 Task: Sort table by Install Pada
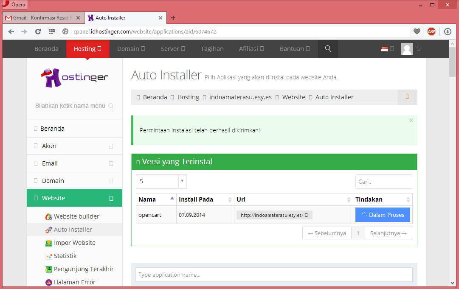(205, 199)
